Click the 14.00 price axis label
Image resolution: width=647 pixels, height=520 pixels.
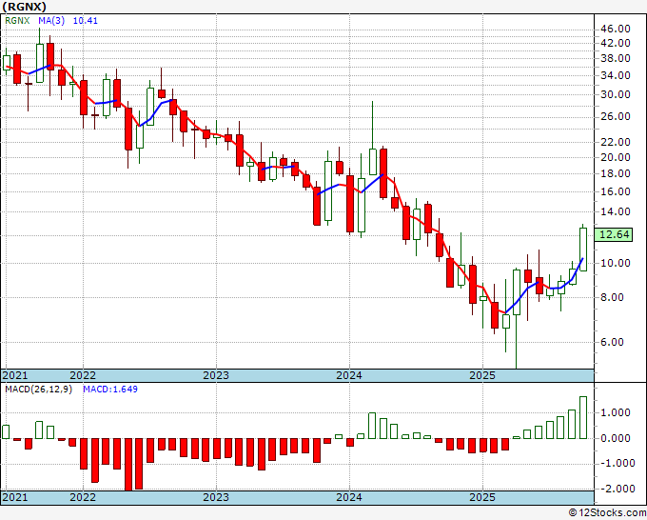tap(616, 211)
